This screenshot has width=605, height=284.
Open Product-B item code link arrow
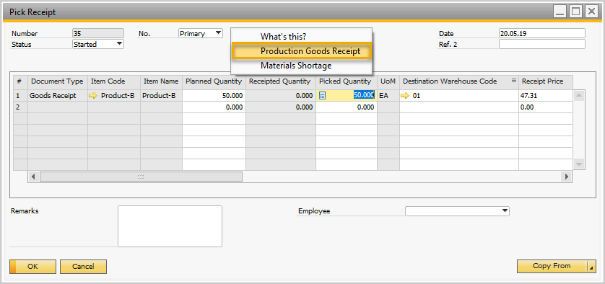tap(93, 96)
